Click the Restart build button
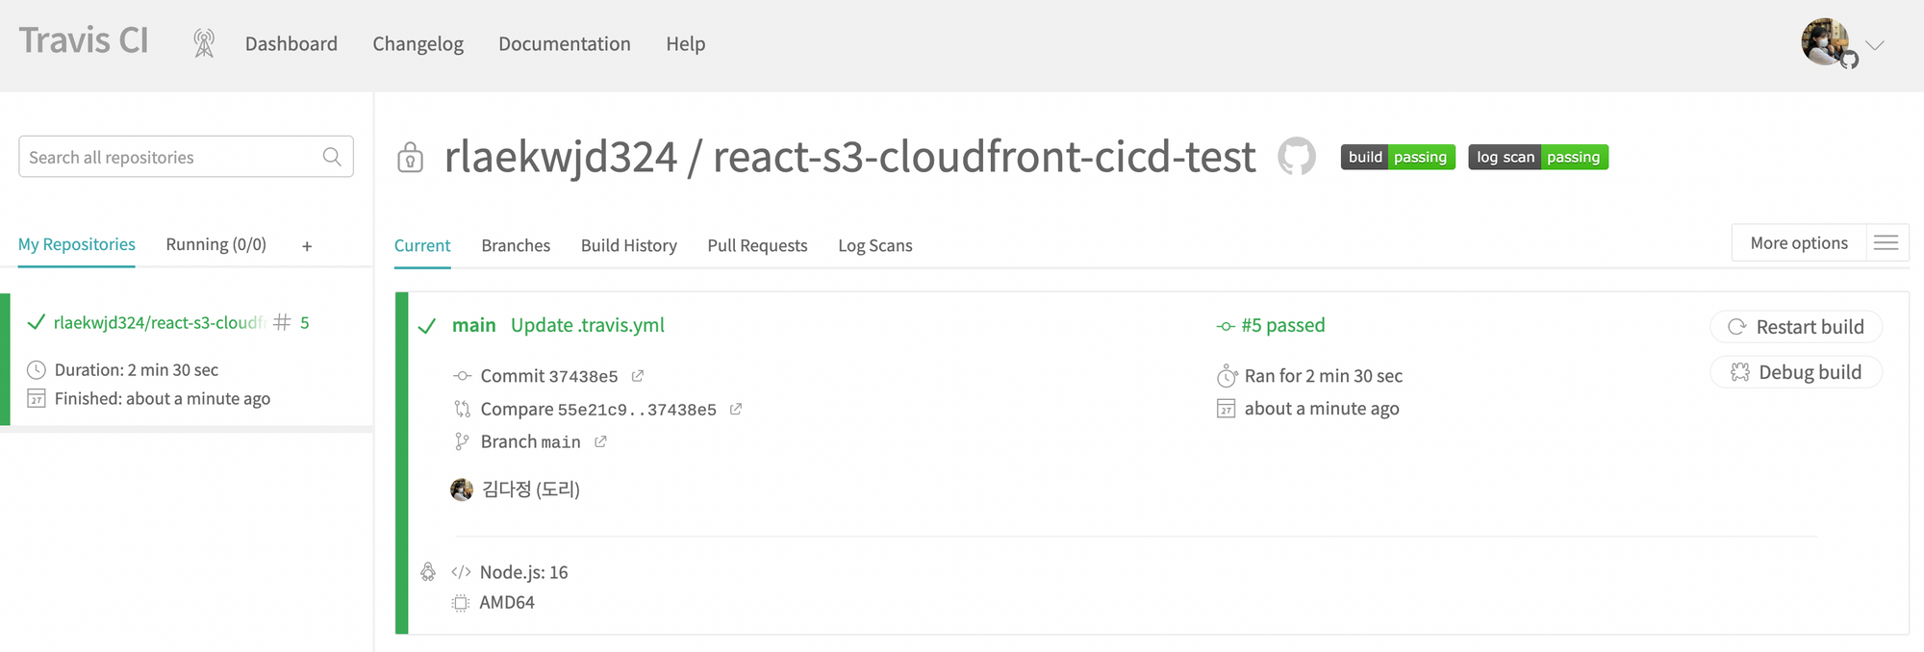Viewport: 1924px width, 652px height. (1796, 327)
